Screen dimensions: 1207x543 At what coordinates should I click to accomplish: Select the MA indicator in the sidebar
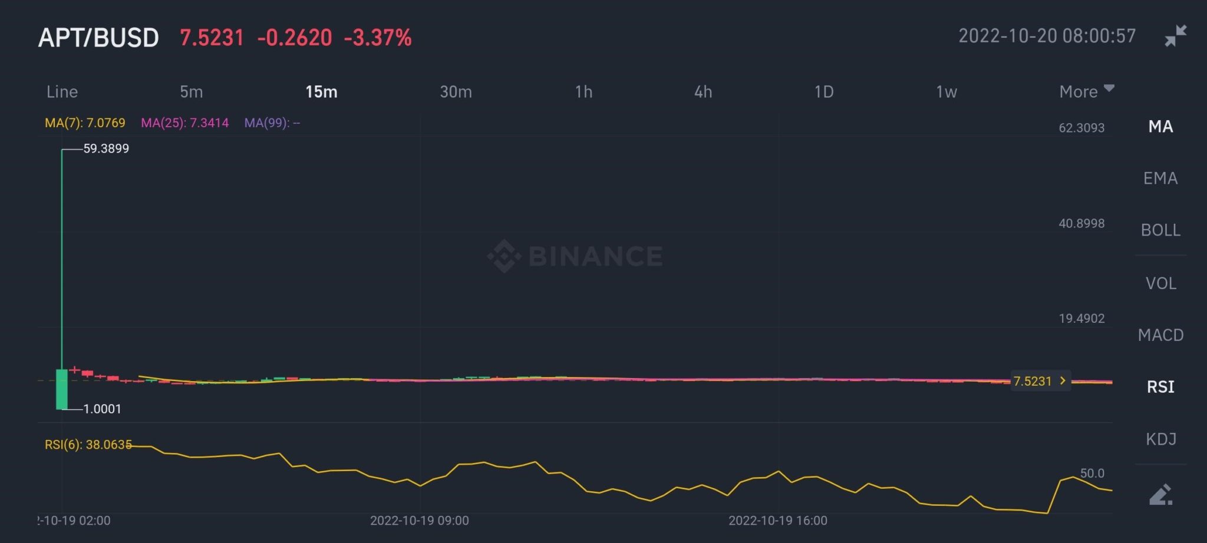[x=1159, y=127]
